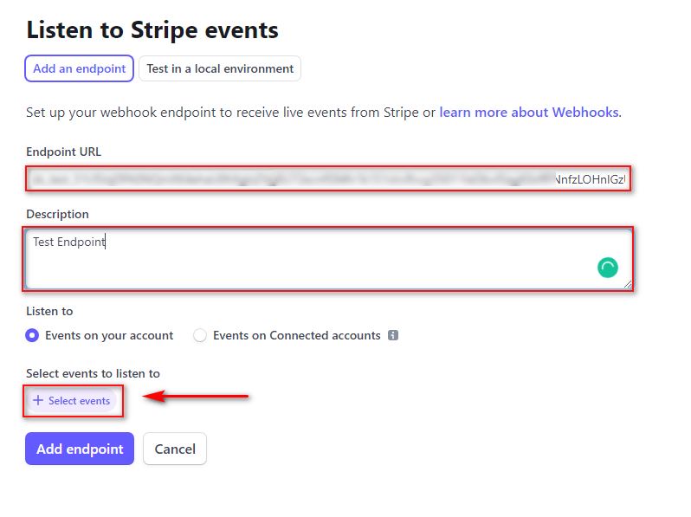Click the Listen to section label
691x517 pixels.
click(49, 311)
